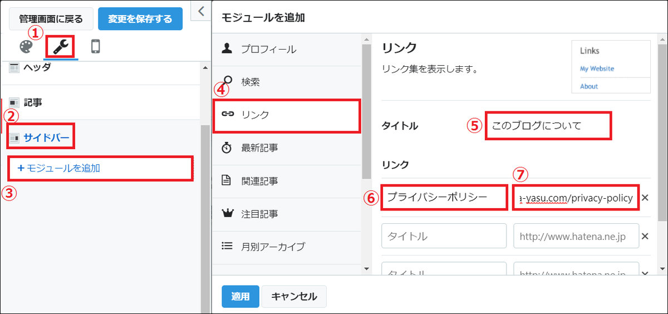Choose the 月別アーカイブ module

pos(287,246)
